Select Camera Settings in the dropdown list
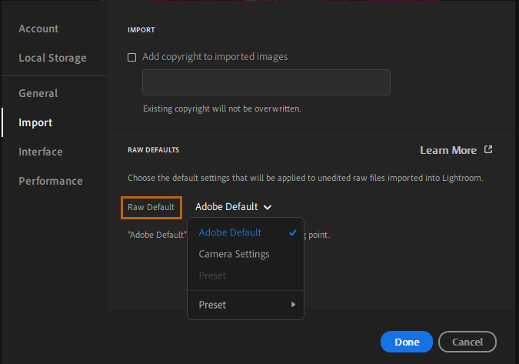This screenshot has width=519, height=364. (x=234, y=254)
